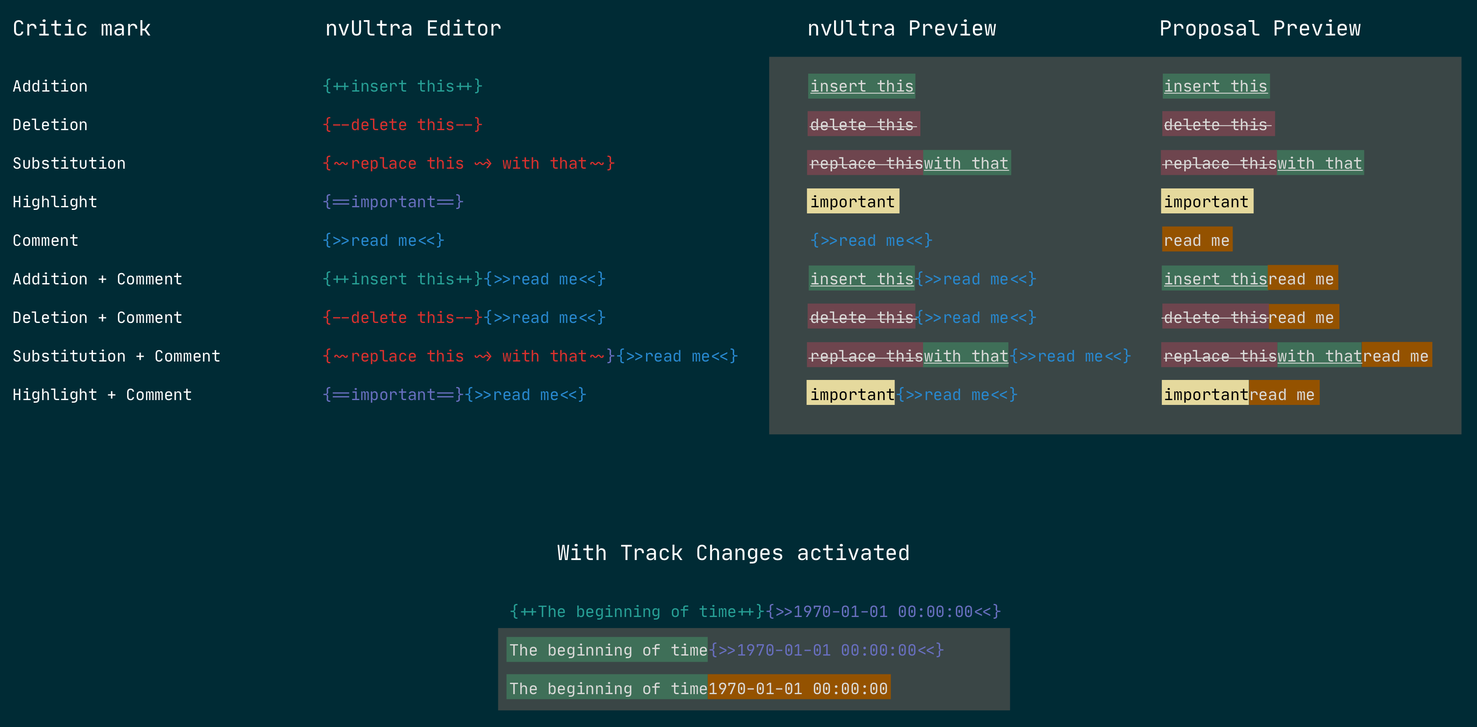Click the struck-through 'delete this' in nvUltra Preview Deletion row

[863, 124]
